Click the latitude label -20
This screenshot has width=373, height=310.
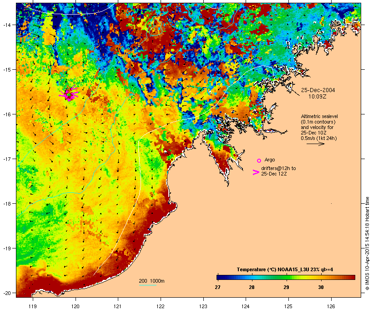click(x=6, y=293)
